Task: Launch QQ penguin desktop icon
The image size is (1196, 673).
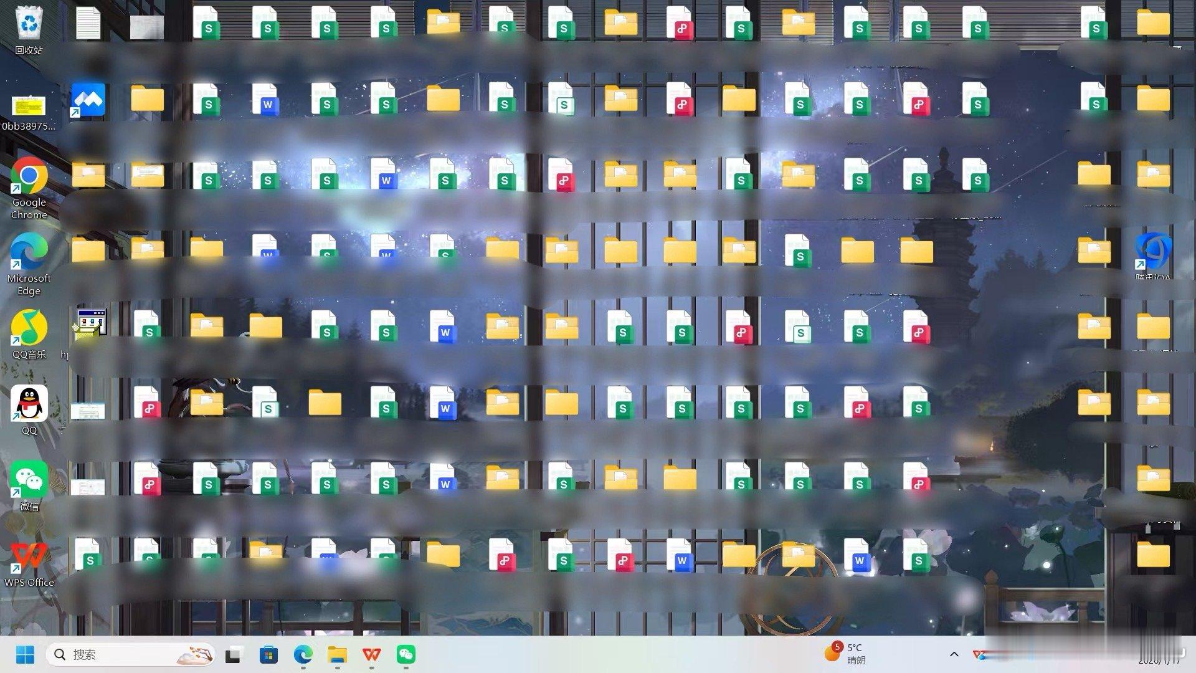Action: pyautogui.click(x=29, y=404)
